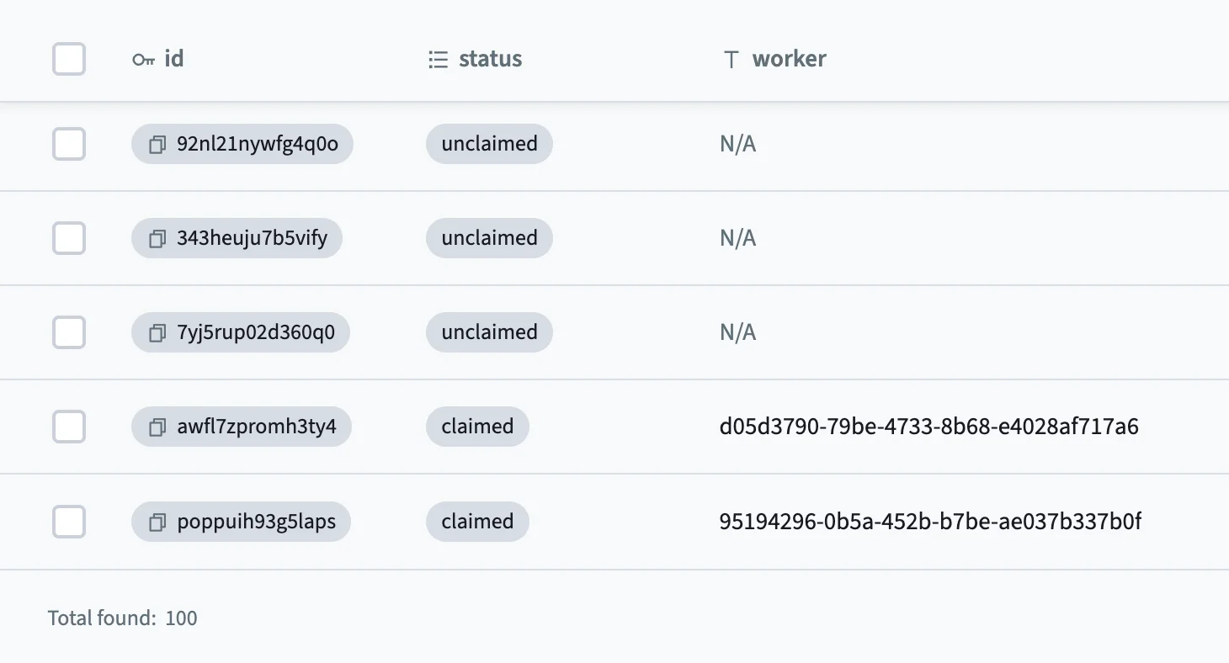1229x663 pixels.
Task: Check the row 92nl21nywfg4q0o checkbox
Action: (69, 144)
